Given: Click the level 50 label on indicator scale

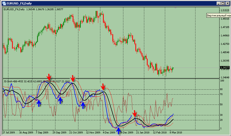Looking at the screenshot, I should (x=222, y=105).
